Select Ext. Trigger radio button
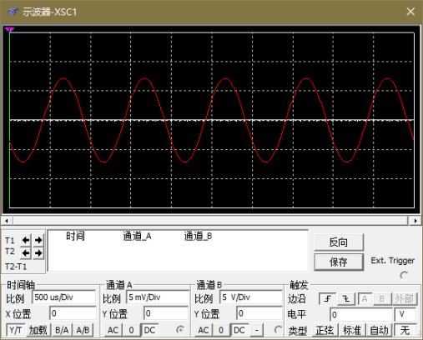This screenshot has width=423, height=340. (x=404, y=275)
